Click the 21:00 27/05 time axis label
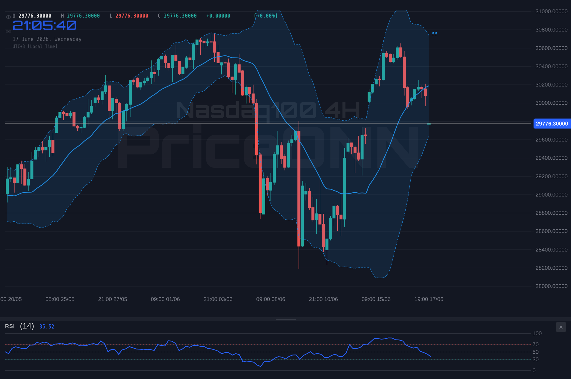Image resolution: width=571 pixels, height=379 pixels. (112, 299)
